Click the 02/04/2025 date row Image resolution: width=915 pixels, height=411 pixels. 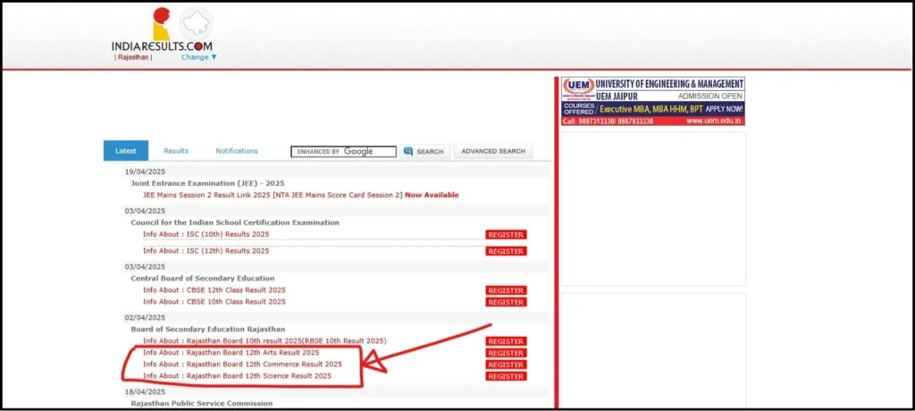335,317
